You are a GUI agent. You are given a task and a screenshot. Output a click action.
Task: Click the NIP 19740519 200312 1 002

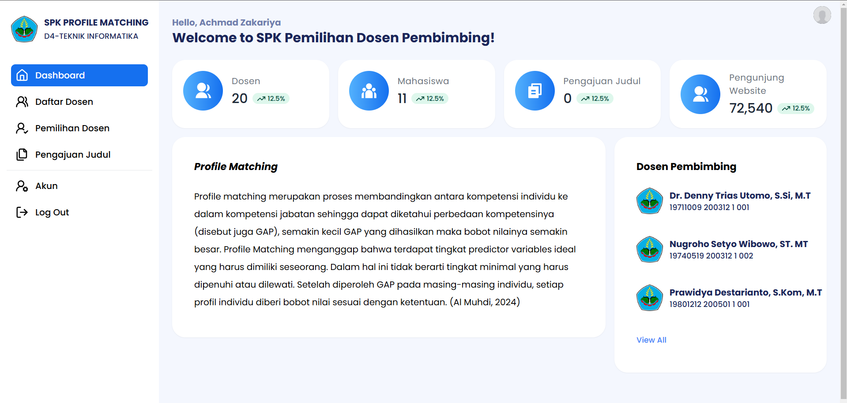(x=711, y=256)
